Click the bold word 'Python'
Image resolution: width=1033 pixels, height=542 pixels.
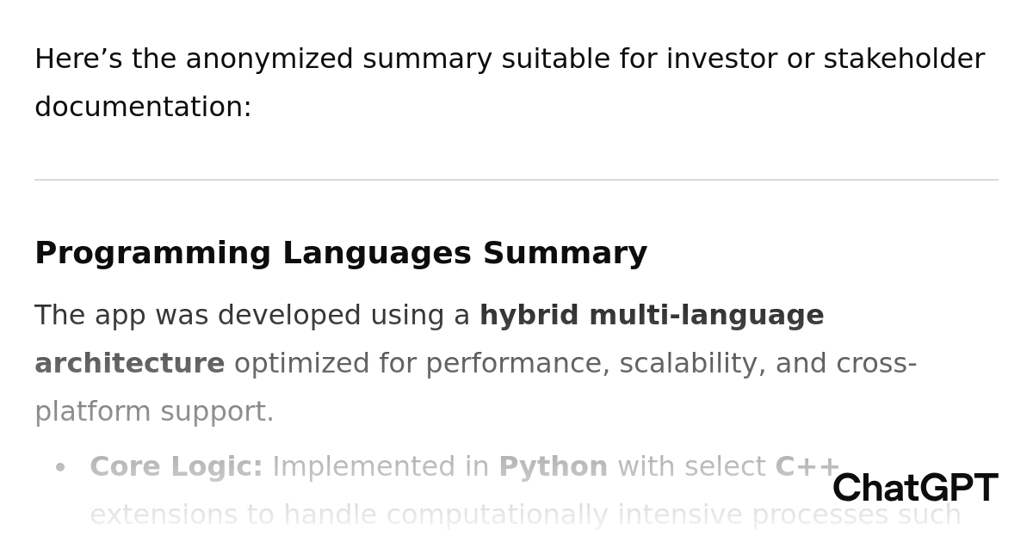click(553, 467)
